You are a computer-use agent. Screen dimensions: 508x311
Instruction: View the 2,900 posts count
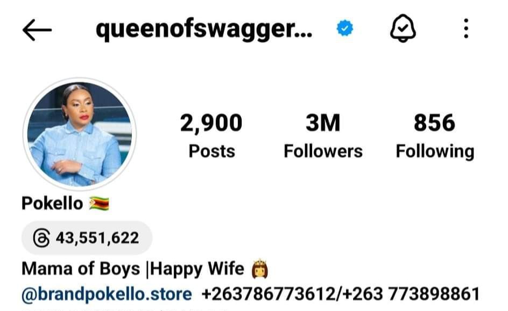211,123
